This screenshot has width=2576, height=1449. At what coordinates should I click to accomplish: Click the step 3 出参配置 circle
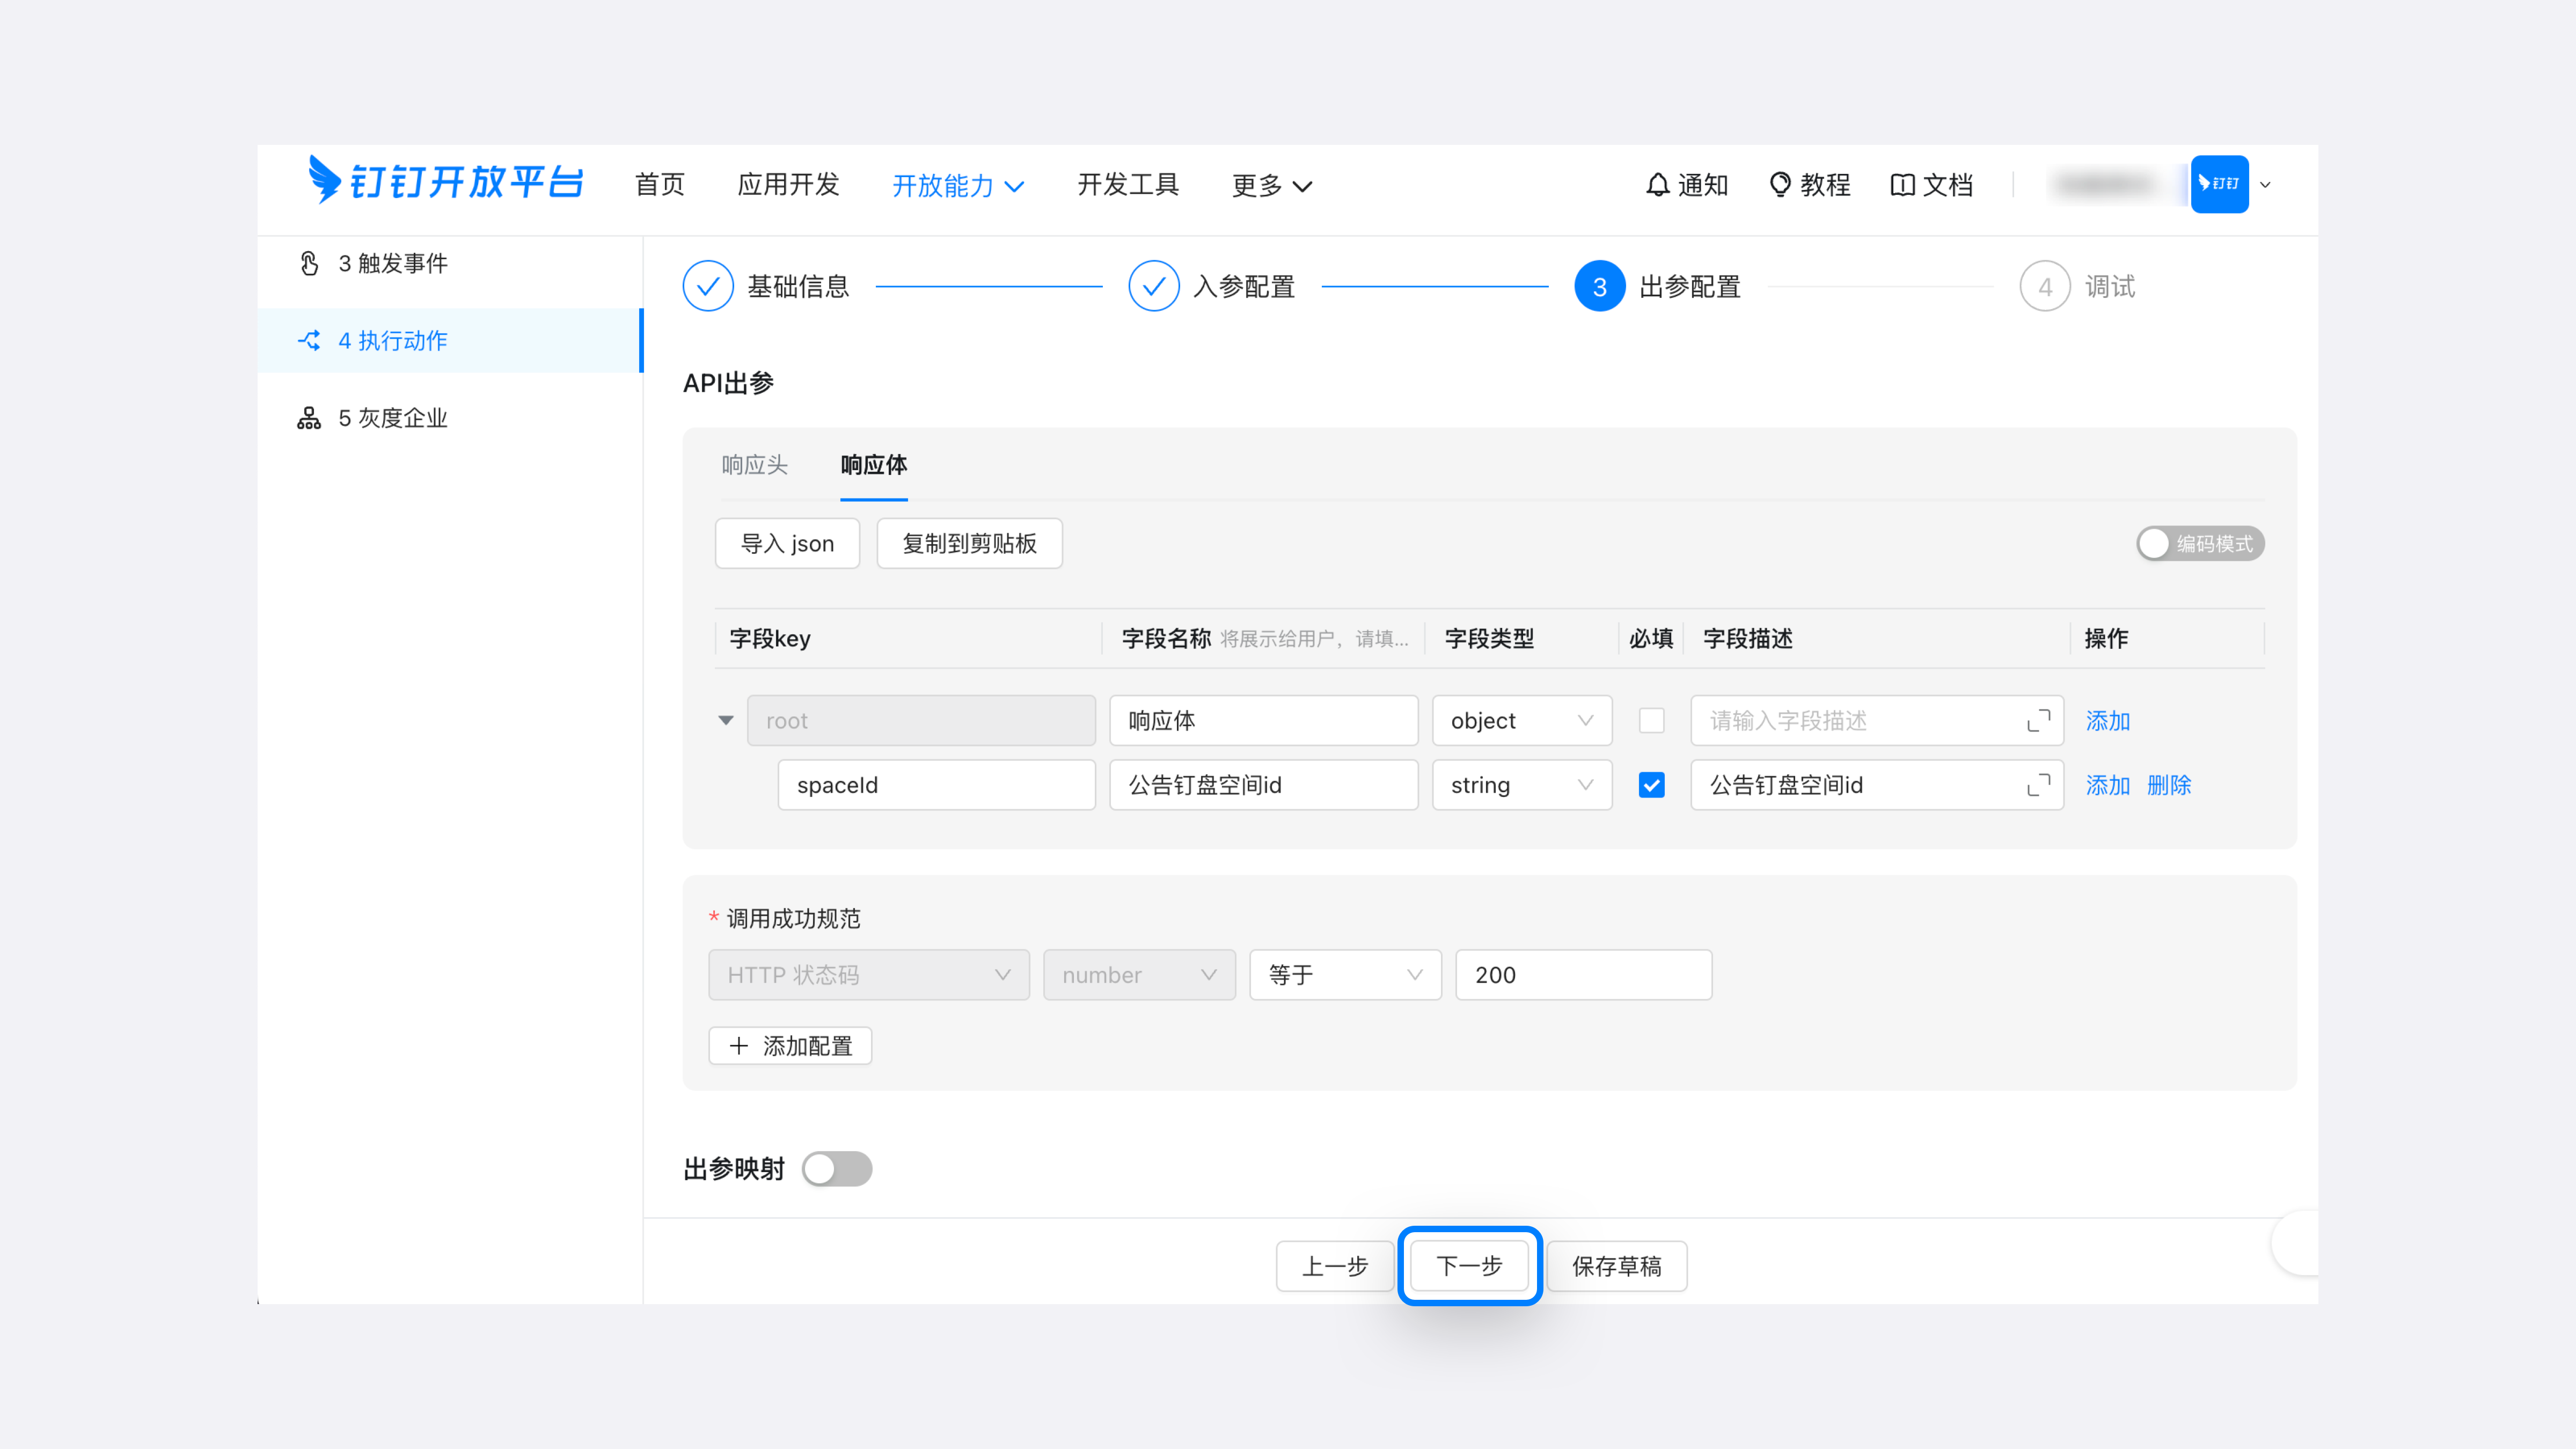coord(1599,286)
